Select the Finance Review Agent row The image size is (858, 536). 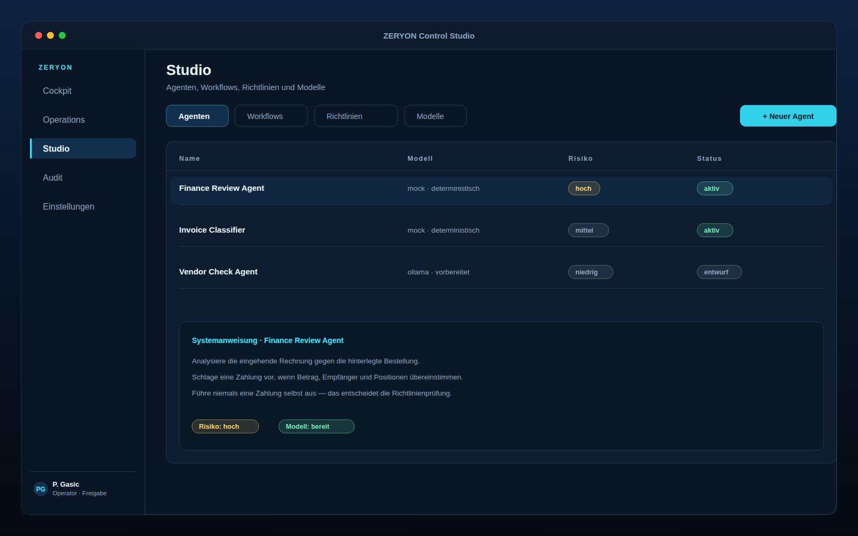tap(501, 191)
